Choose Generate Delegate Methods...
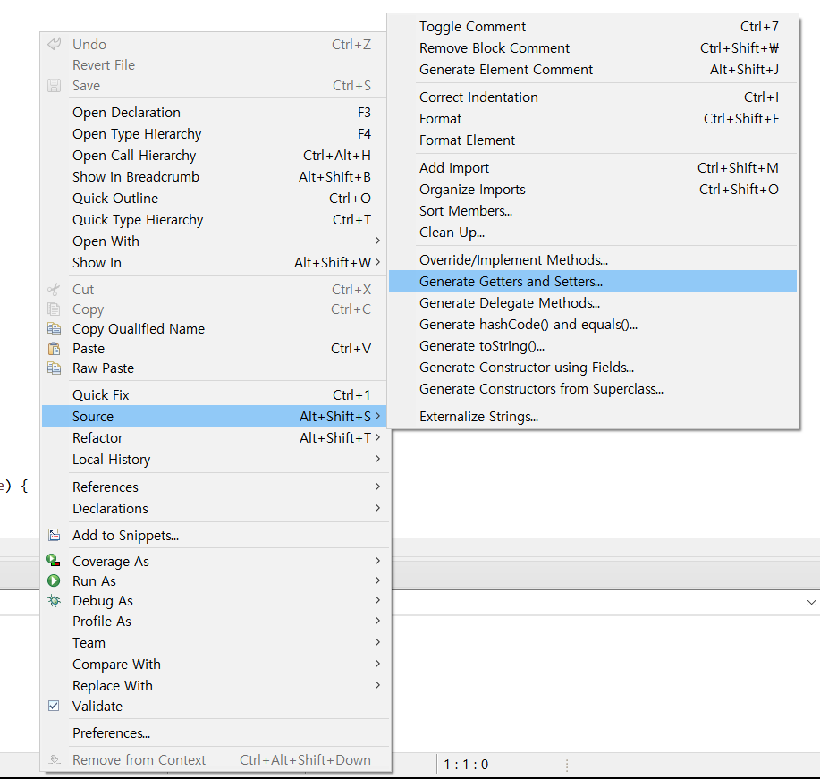Image resolution: width=820 pixels, height=779 pixels. coord(593,303)
